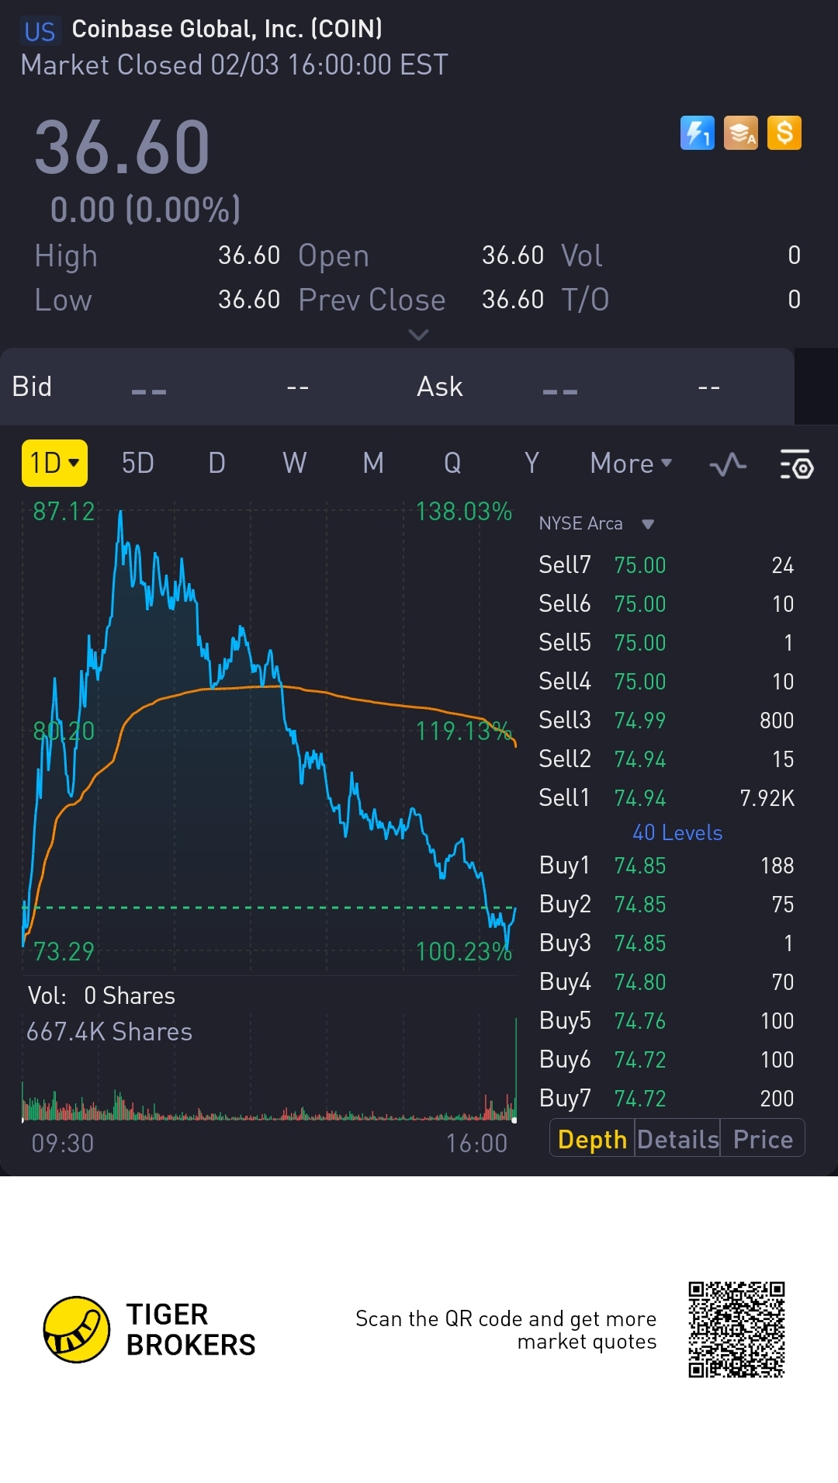Tap the Buy5 74.76 order row
The width and height of the screenshot is (838, 1483).
coord(667,1021)
